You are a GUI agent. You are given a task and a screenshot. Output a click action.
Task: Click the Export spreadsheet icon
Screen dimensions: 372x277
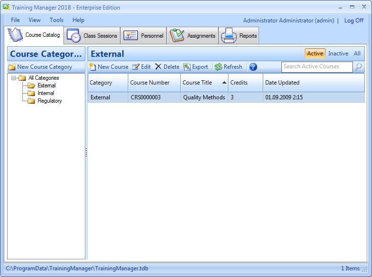coord(187,67)
